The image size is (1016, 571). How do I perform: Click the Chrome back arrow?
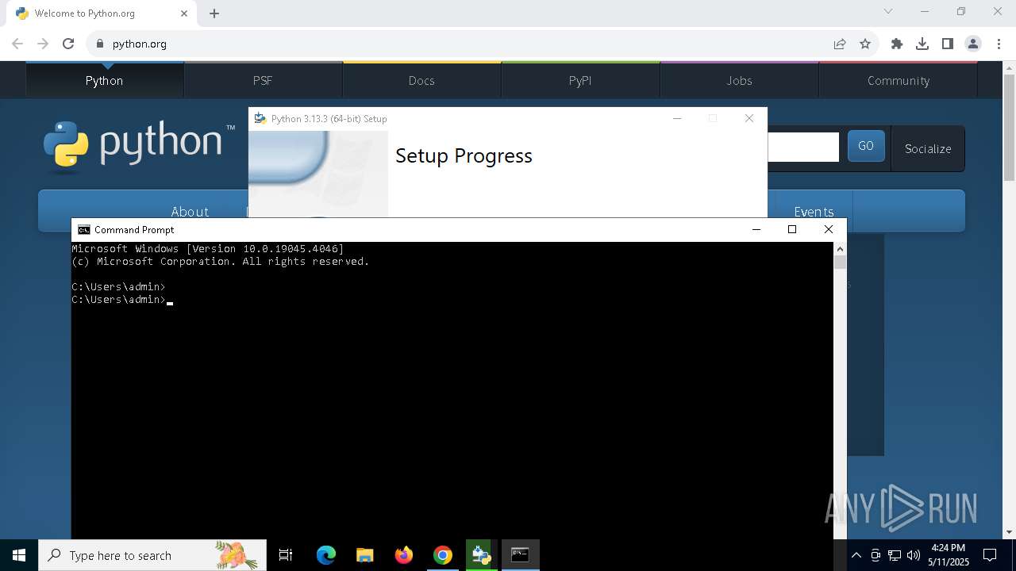pyautogui.click(x=17, y=44)
